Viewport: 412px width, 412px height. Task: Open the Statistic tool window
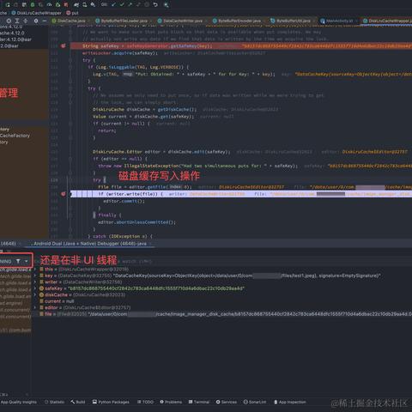54,402
